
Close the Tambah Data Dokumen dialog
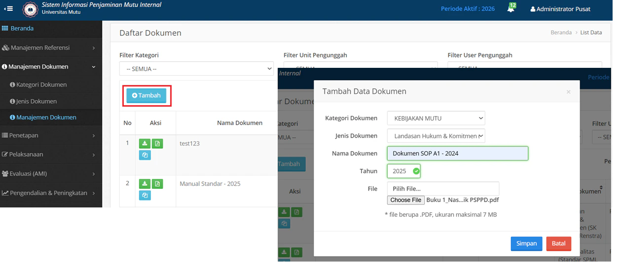[x=568, y=92]
